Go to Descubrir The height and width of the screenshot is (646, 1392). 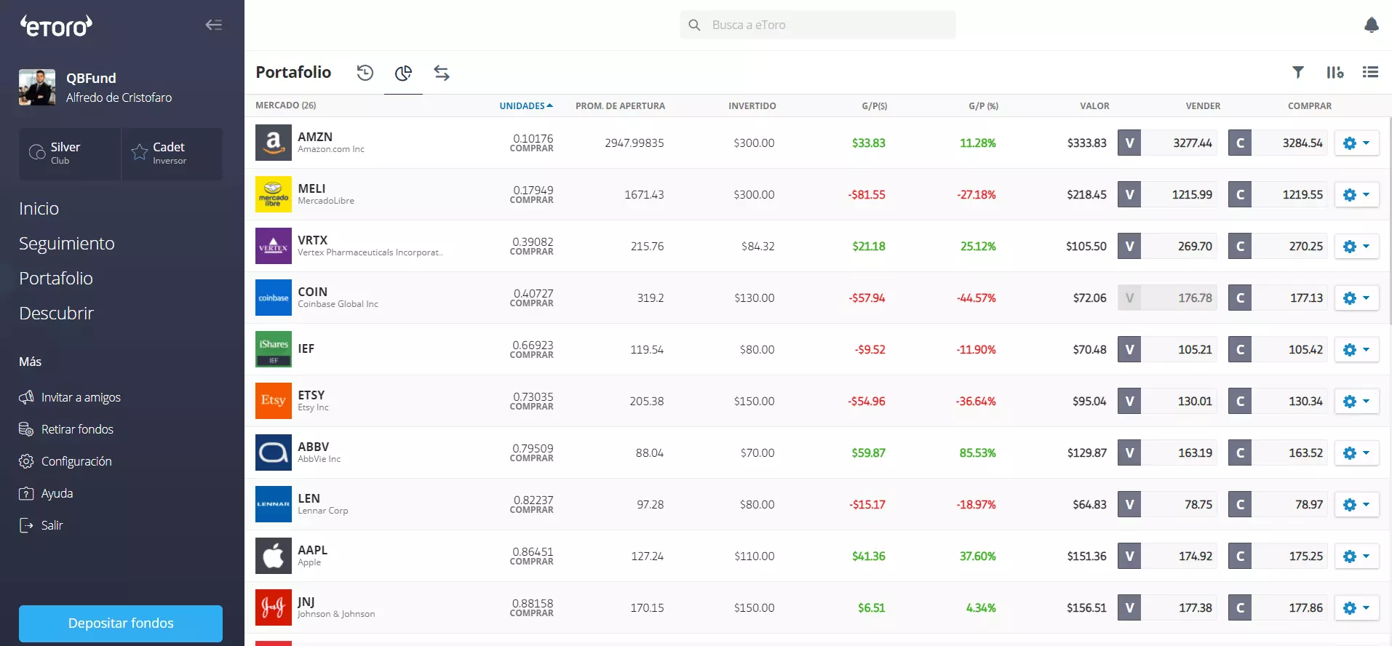[x=56, y=314]
